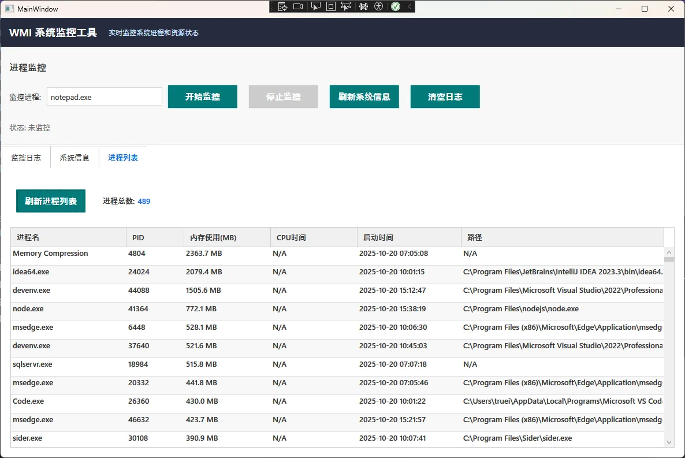Click the track focused element icon
Screen dimensions: 685x458
coord(347,7)
